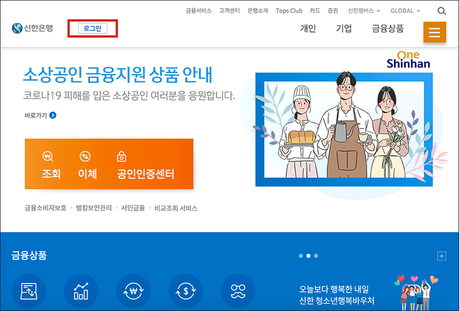Expand the GLOBAL dropdown
The image size is (459, 311).
pos(405,11)
